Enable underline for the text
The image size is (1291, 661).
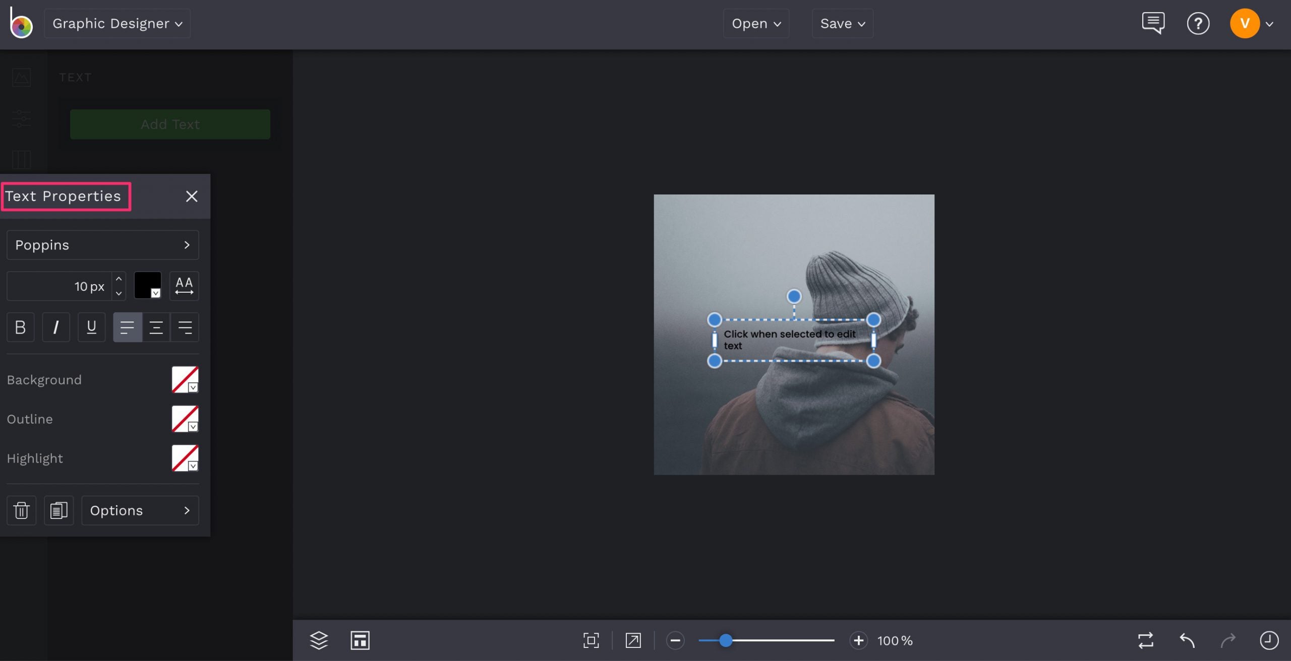pyautogui.click(x=91, y=327)
